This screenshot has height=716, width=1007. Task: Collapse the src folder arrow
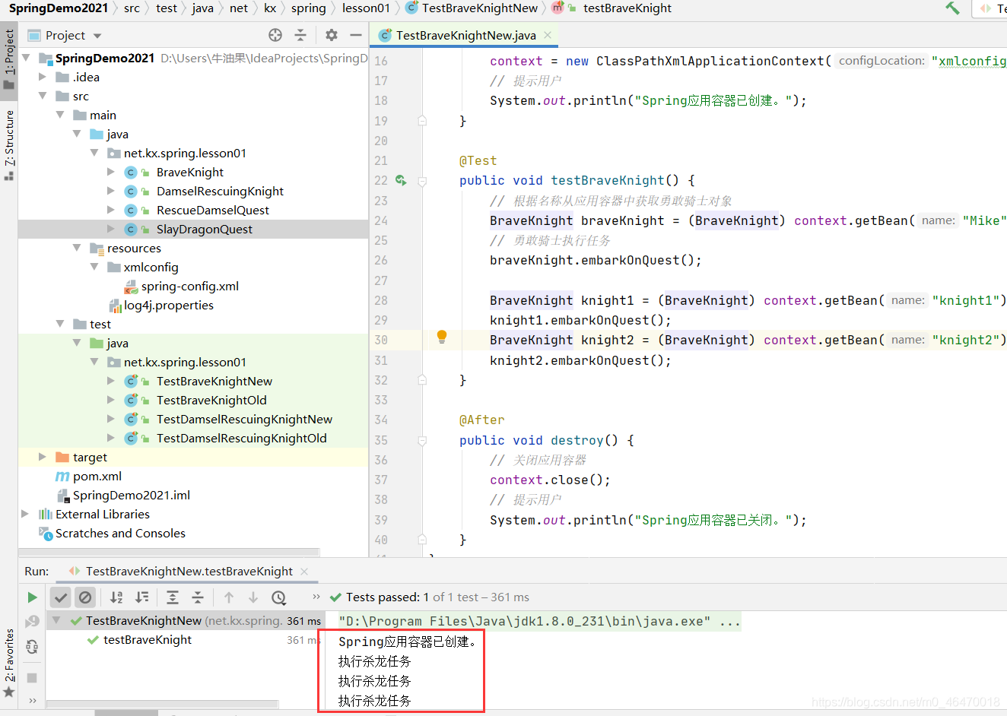43,96
